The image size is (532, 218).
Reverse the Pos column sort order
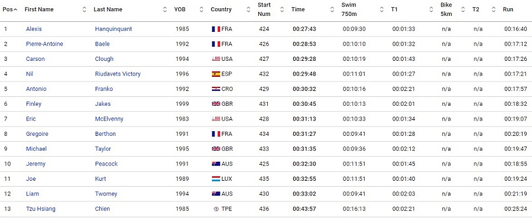(x=10, y=9)
